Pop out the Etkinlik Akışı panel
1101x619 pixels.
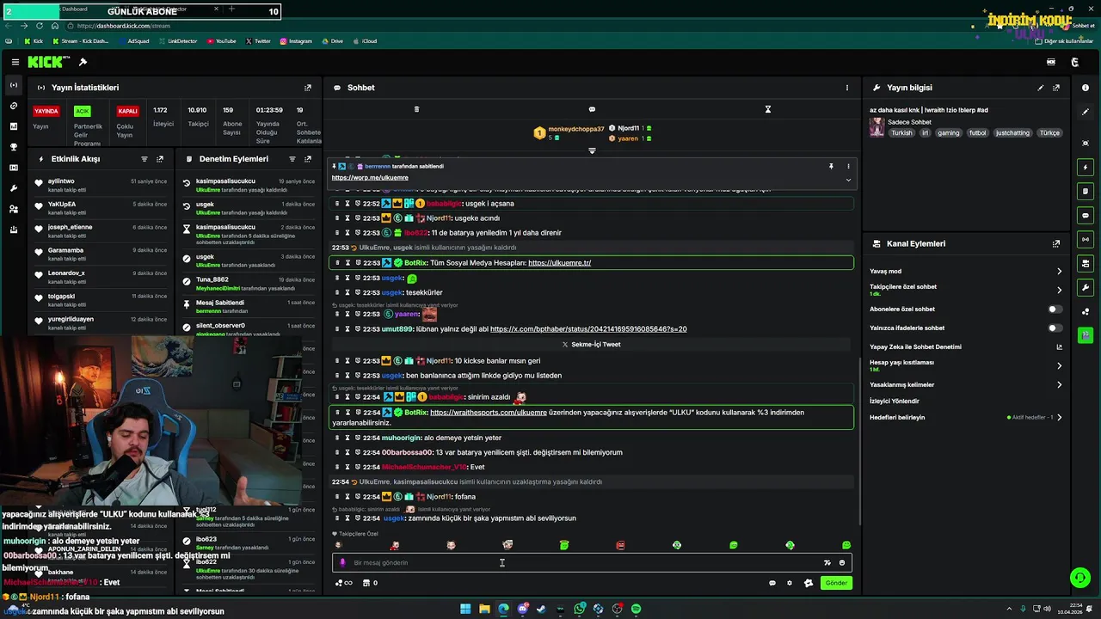tap(160, 159)
